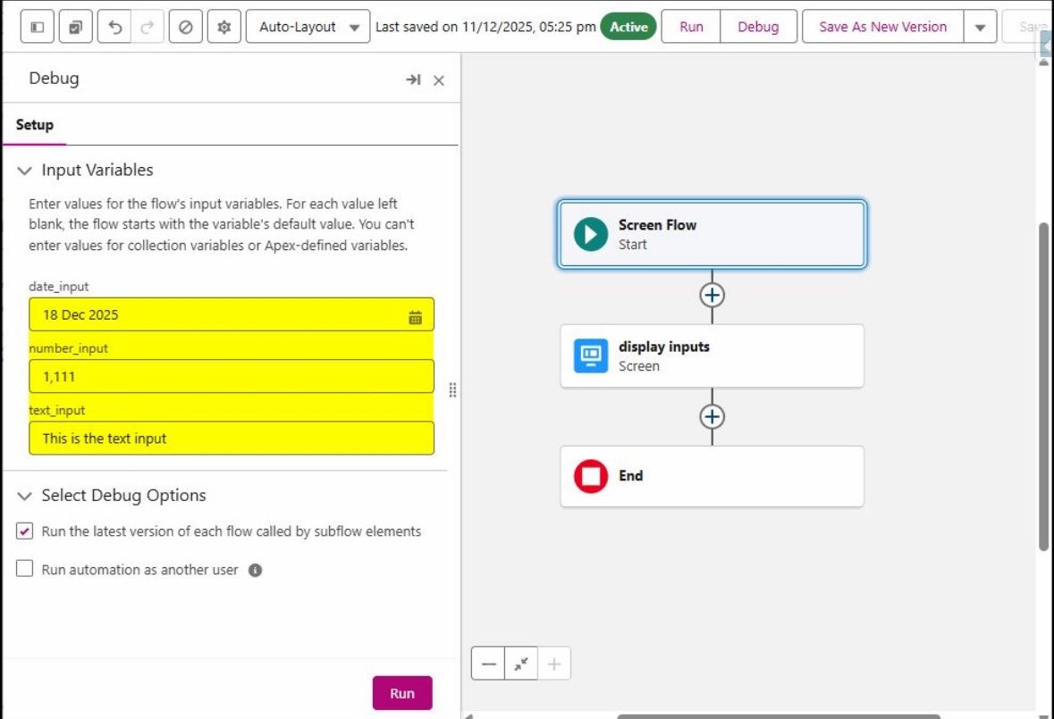Click the vertical canvas scrollbar
Image resolution: width=1054 pixels, height=719 pixels.
click(1043, 386)
